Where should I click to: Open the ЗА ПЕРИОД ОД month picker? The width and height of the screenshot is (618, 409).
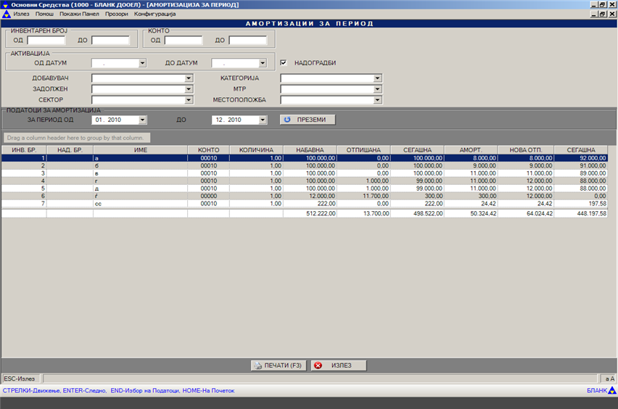pyautogui.click(x=142, y=120)
